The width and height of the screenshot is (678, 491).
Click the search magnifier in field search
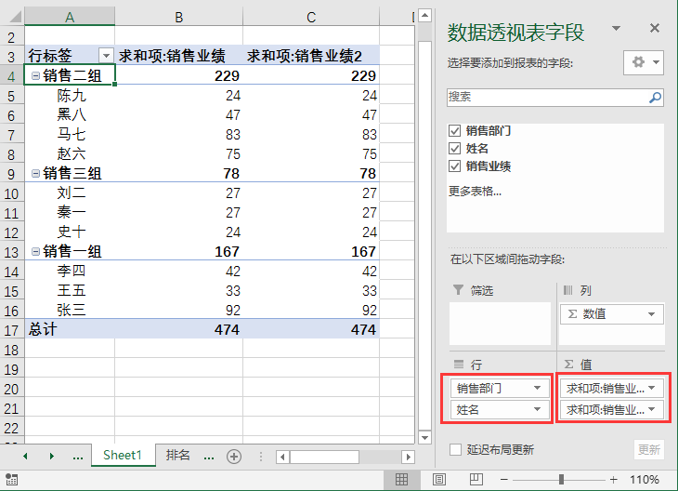(x=655, y=98)
